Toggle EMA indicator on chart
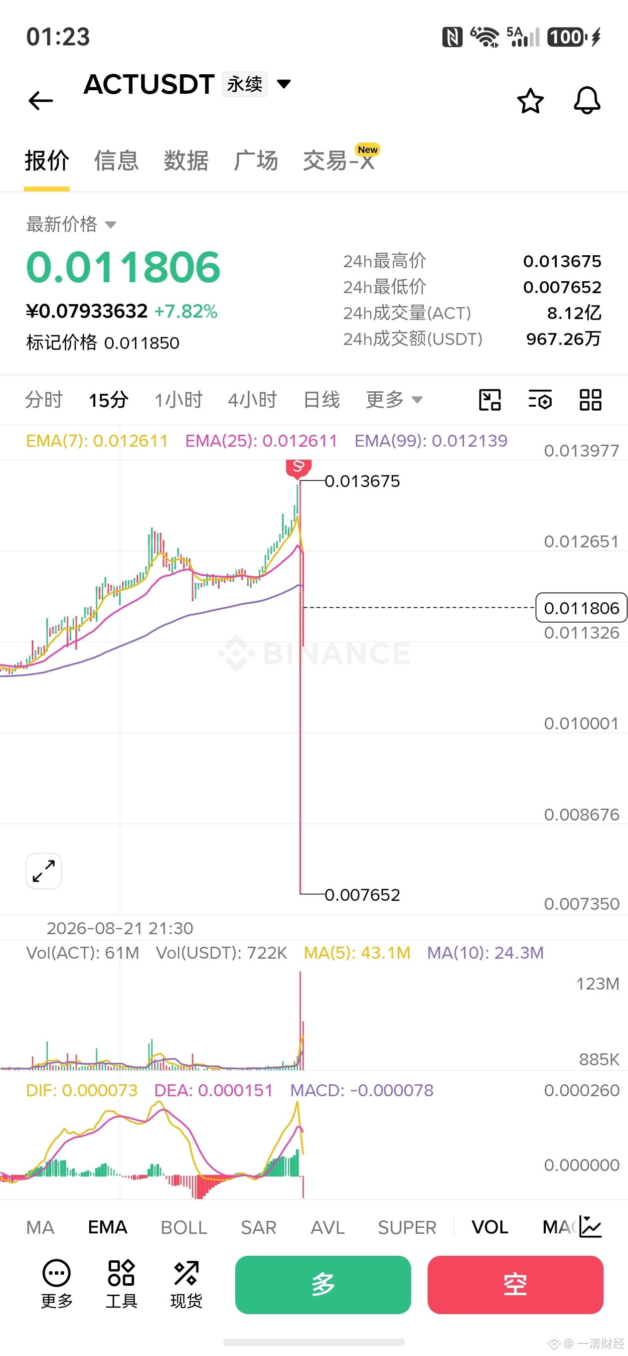 pyautogui.click(x=107, y=1227)
